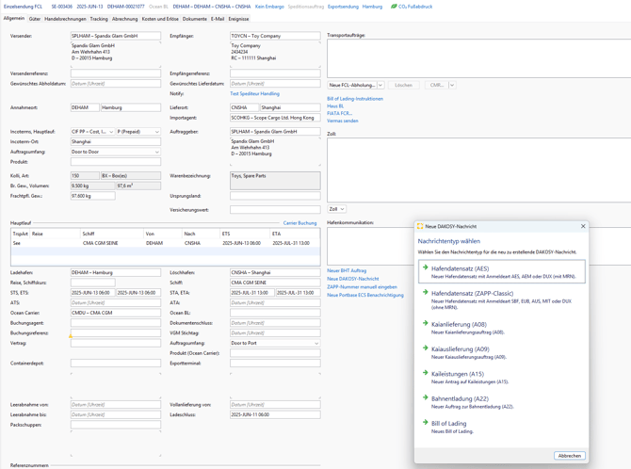Click the Vermas senden link
The width and height of the screenshot is (631, 469).
point(343,121)
